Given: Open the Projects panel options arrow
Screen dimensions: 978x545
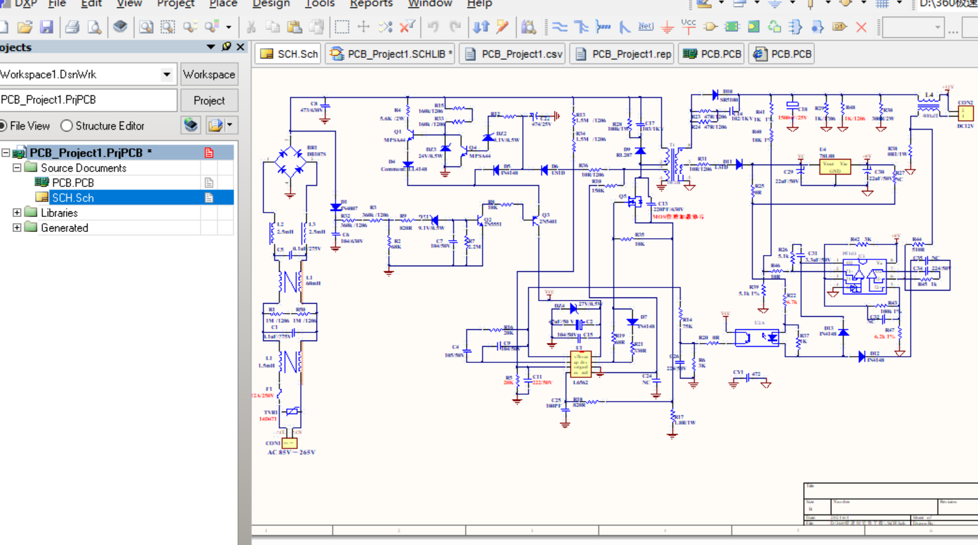Looking at the screenshot, I should coord(210,47).
